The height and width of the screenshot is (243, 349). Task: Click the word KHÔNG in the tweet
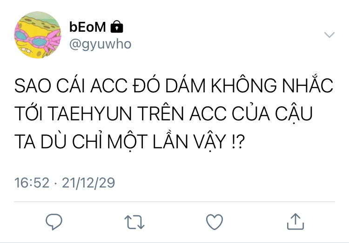tap(244, 84)
